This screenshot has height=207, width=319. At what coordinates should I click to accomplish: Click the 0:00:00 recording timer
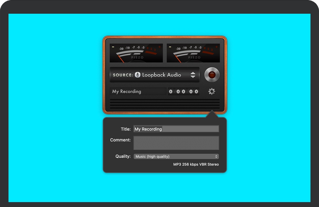[184, 91]
